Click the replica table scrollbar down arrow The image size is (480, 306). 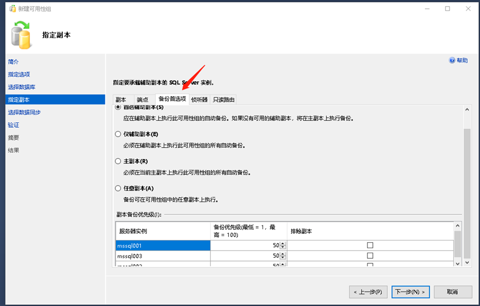click(457, 263)
